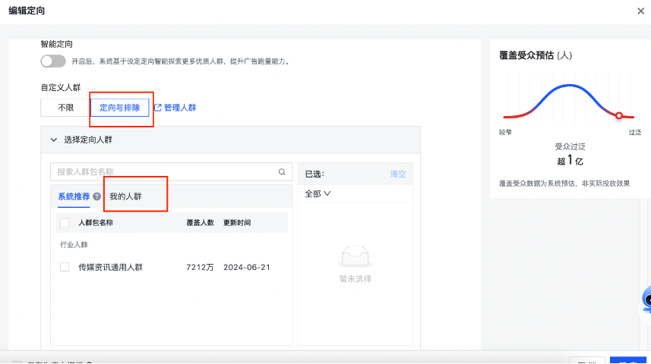
Task: Open the 全部 filter dropdown
Action: click(318, 193)
